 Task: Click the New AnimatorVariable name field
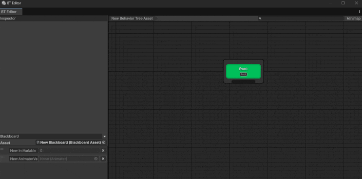tap(23, 159)
